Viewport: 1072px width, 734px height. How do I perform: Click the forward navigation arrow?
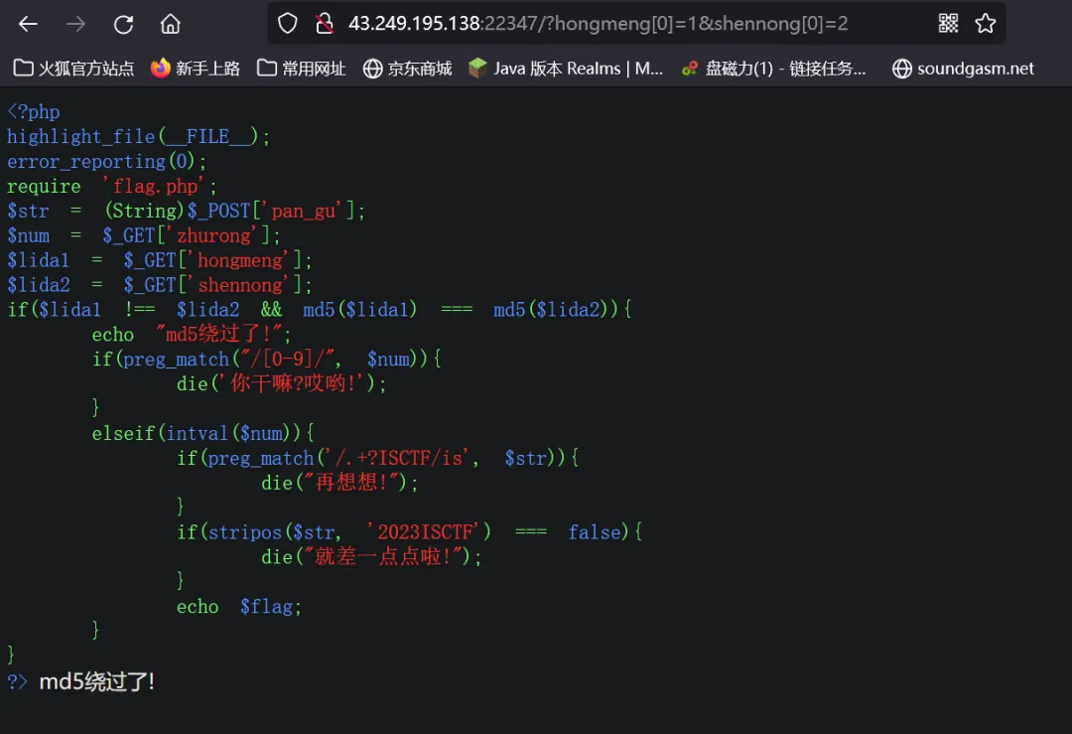(75, 24)
